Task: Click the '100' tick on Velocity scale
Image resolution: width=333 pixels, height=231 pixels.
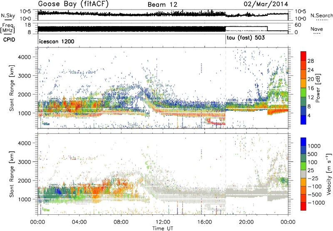Action: pyautogui.click(x=312, y=162)
